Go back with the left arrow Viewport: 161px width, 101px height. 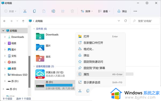pos(5,21)
